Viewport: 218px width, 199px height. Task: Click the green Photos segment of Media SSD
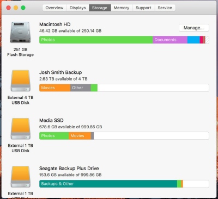pyautogui.click(x=54, y=136)
